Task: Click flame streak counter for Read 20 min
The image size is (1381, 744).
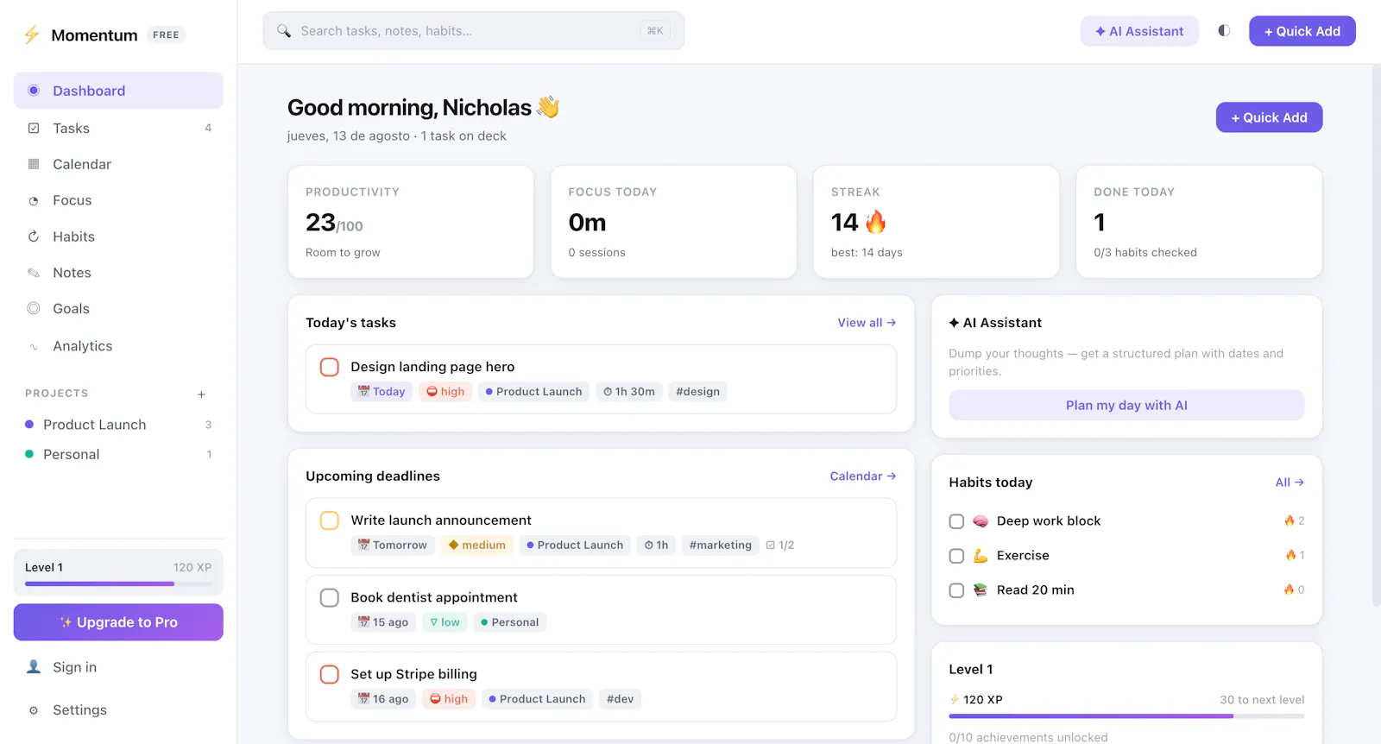Action: point(1294,590)
